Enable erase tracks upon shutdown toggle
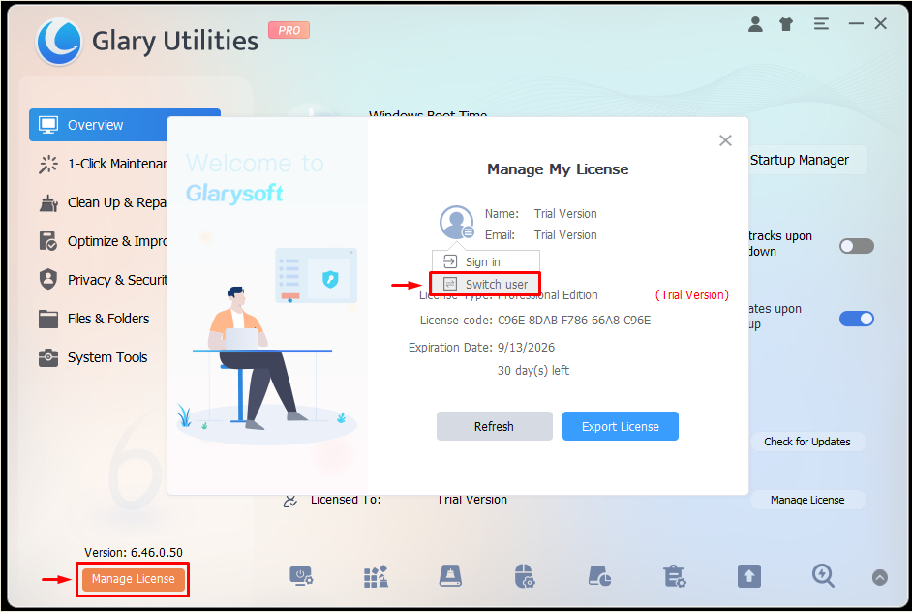Screen dimensions: 912x612 coord(856,246)
